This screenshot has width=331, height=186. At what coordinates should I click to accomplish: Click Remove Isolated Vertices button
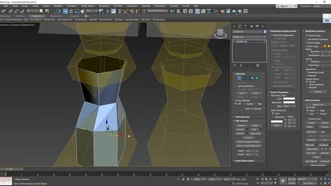(x=248, y=142)
